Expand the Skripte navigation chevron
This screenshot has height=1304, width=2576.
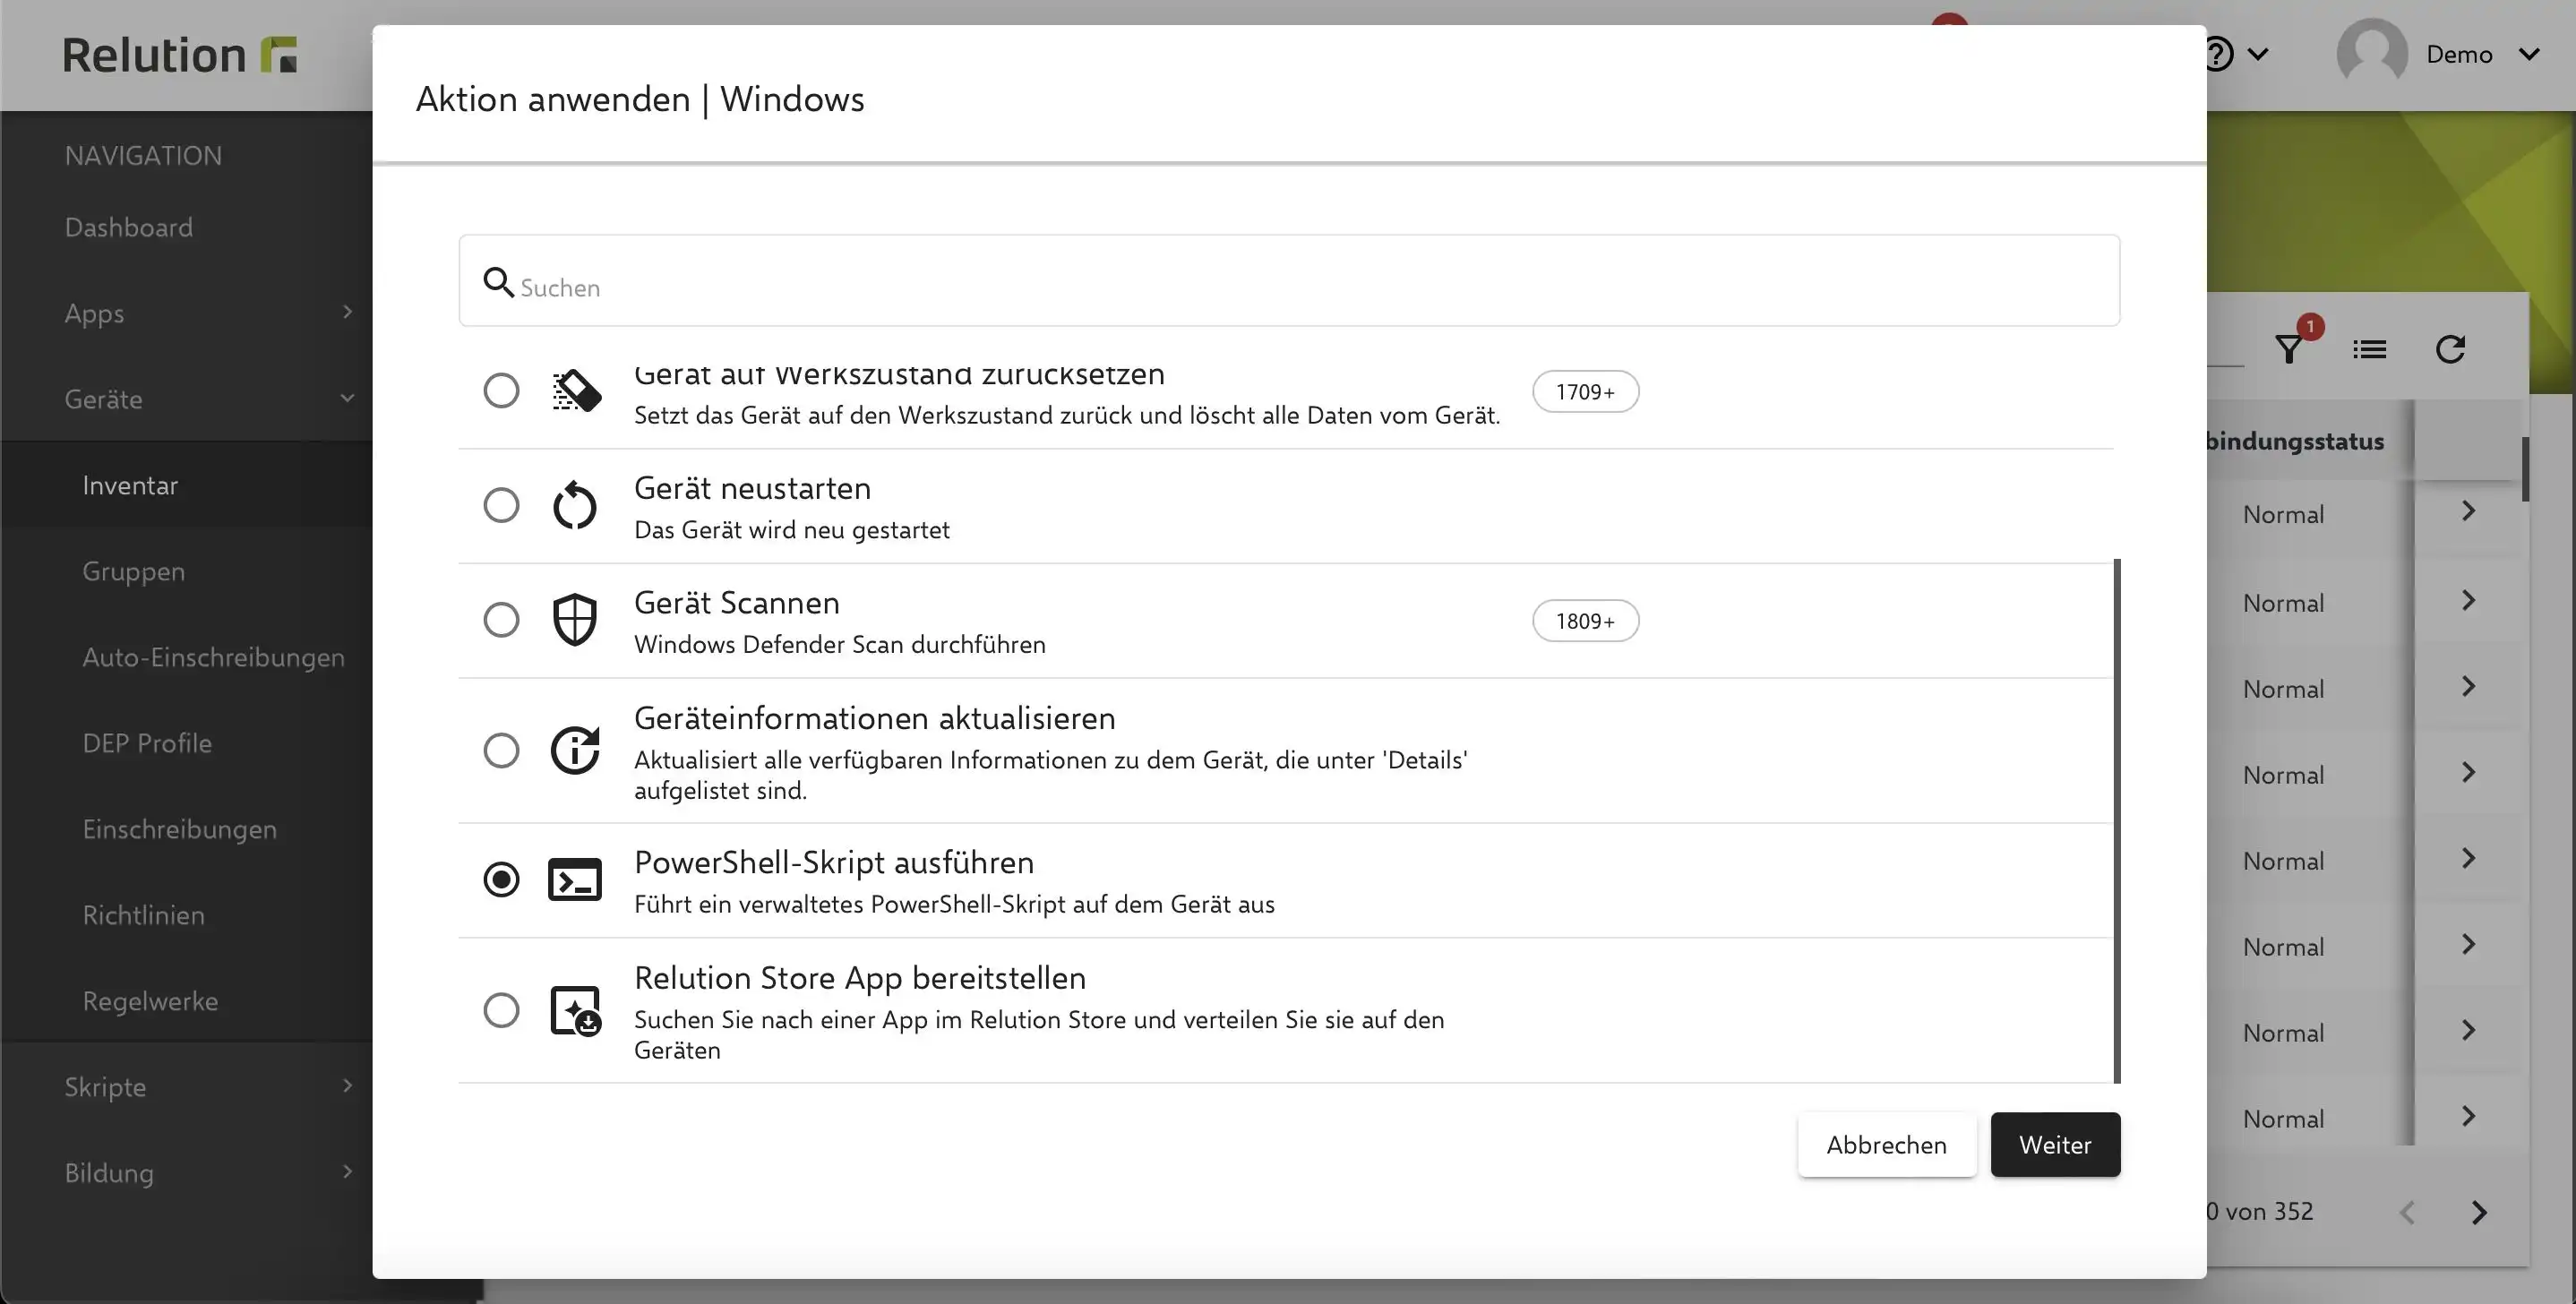pyautogui.click(x=347, y=1086)
